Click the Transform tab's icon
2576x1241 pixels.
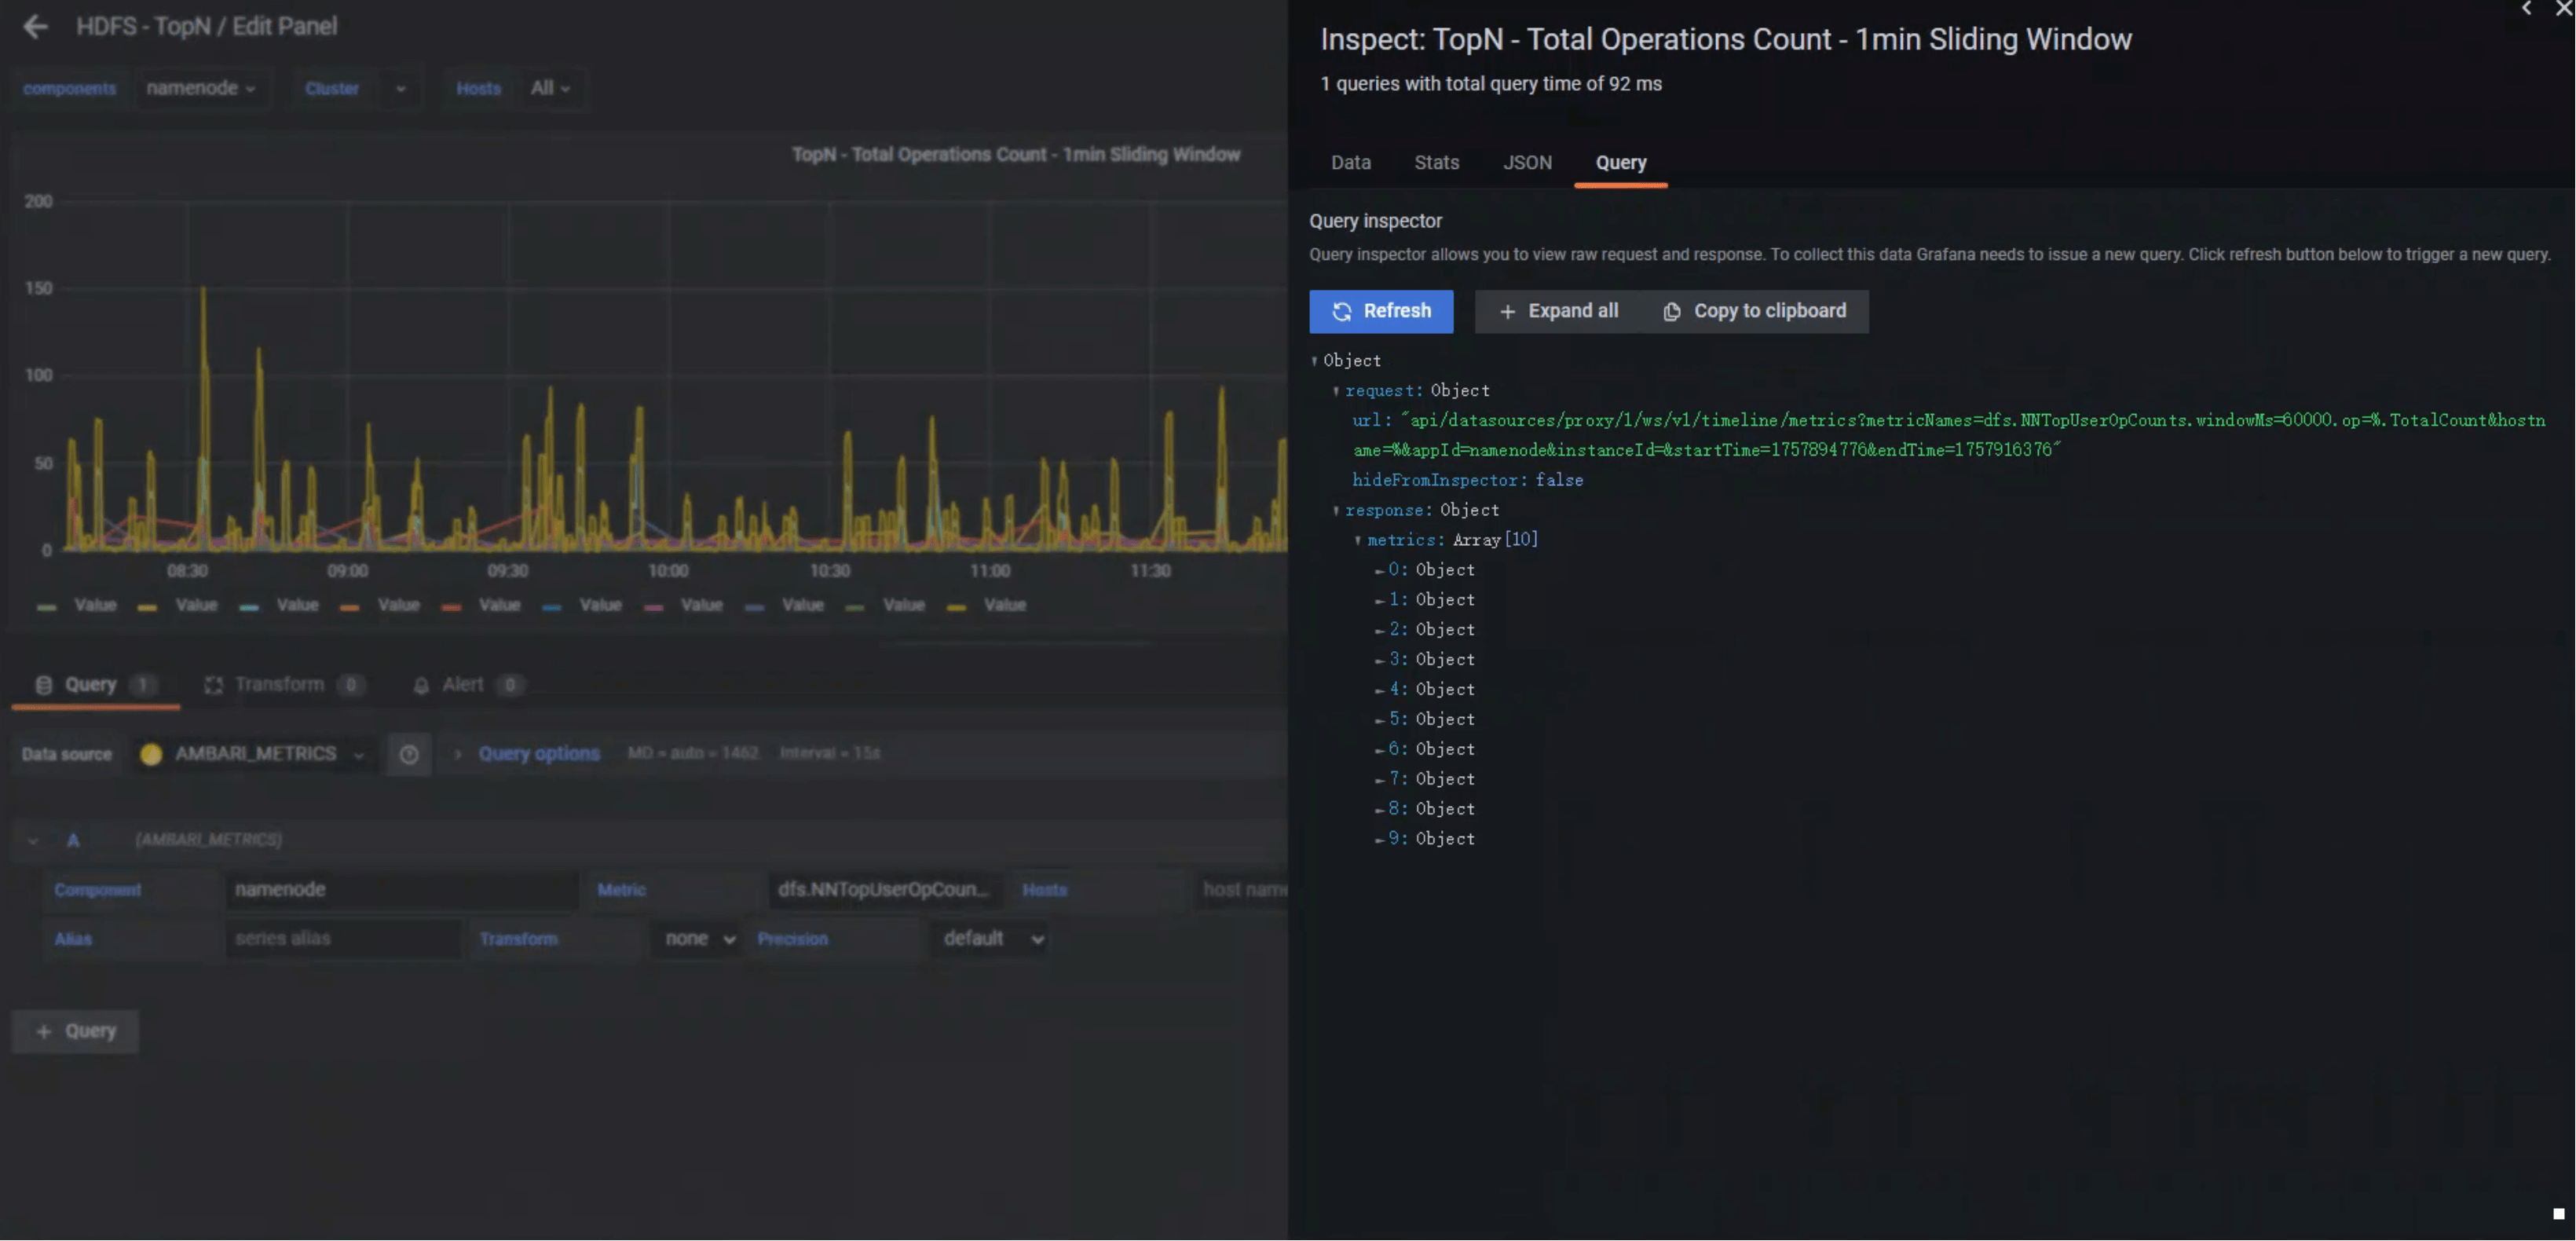[x=213, y=685]
